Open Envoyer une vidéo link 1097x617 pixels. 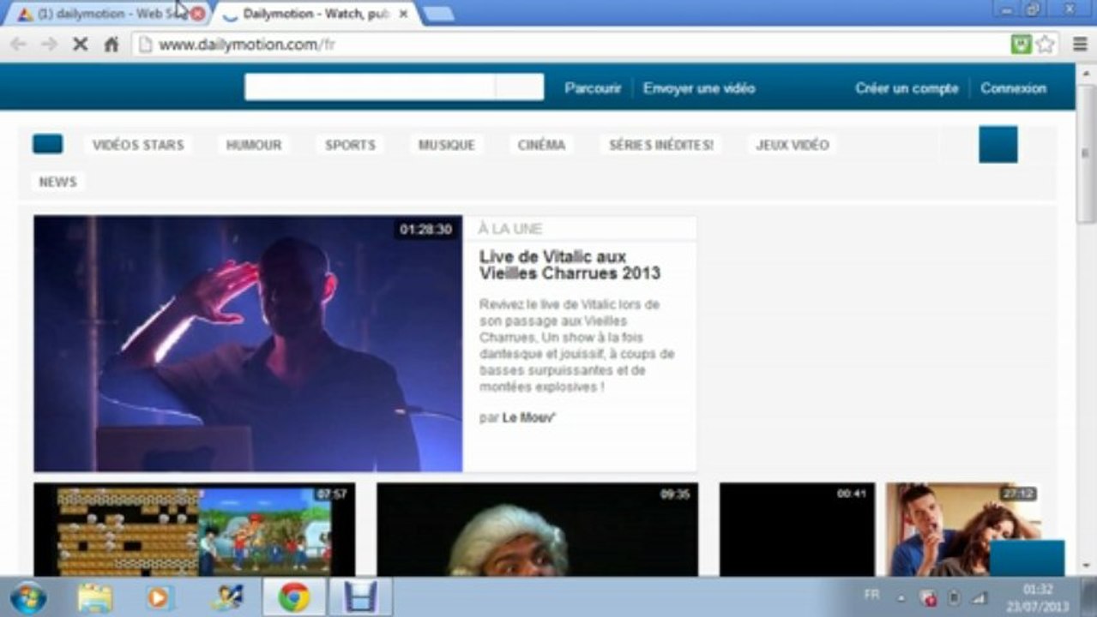(699, 87)
